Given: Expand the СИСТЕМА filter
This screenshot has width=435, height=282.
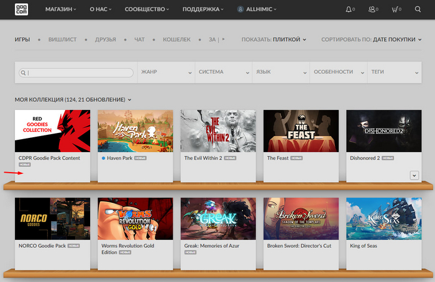Looking at the screenshot, I should pyautogui.click(x=224, y=72).
